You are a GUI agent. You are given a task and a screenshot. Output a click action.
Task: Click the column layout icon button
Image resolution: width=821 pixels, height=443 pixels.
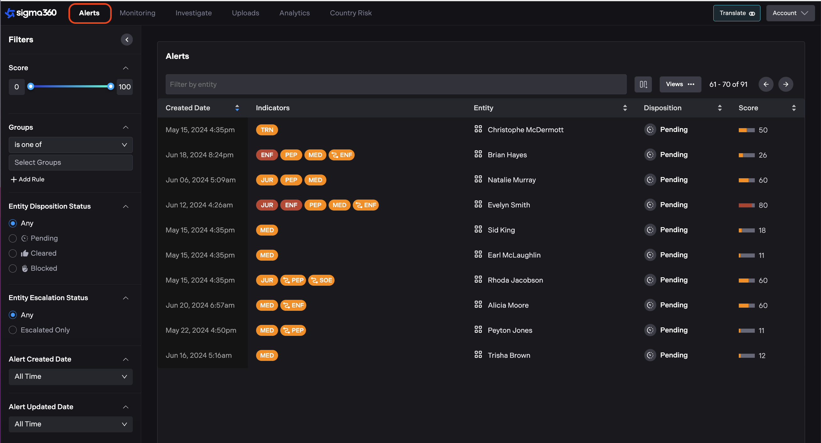point(643,84)
